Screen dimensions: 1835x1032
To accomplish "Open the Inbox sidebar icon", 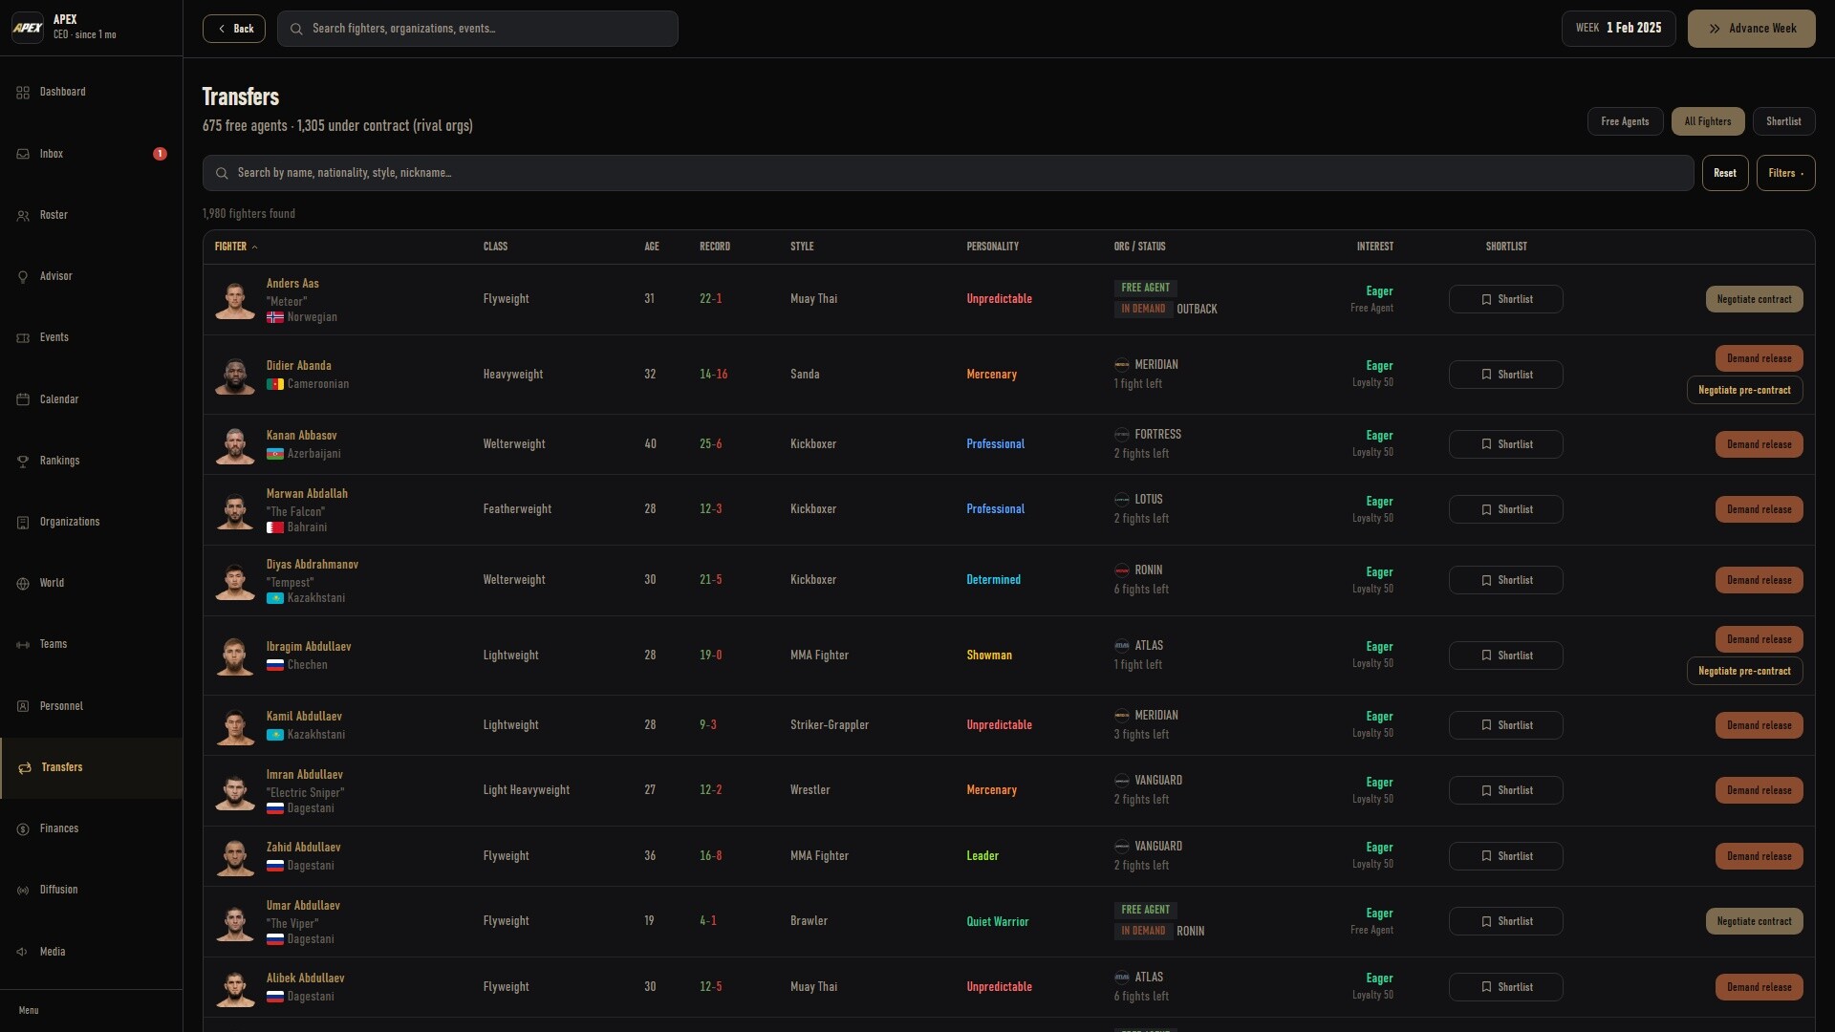I will click(23, 154).
